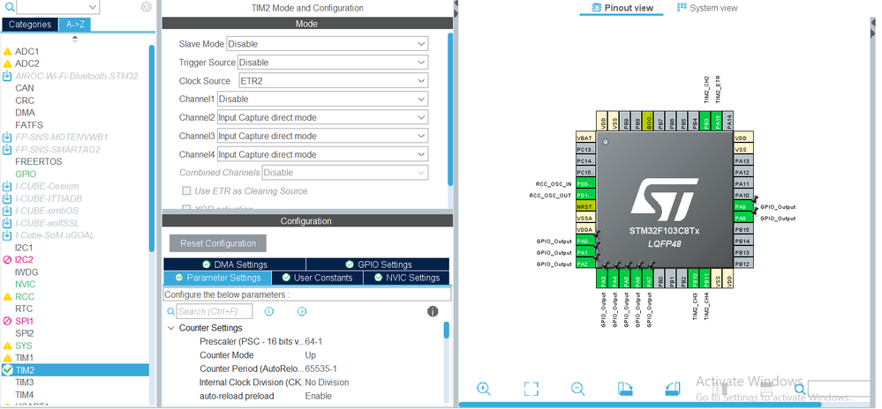Open the Slave Mode dropdown

(327, 44)
